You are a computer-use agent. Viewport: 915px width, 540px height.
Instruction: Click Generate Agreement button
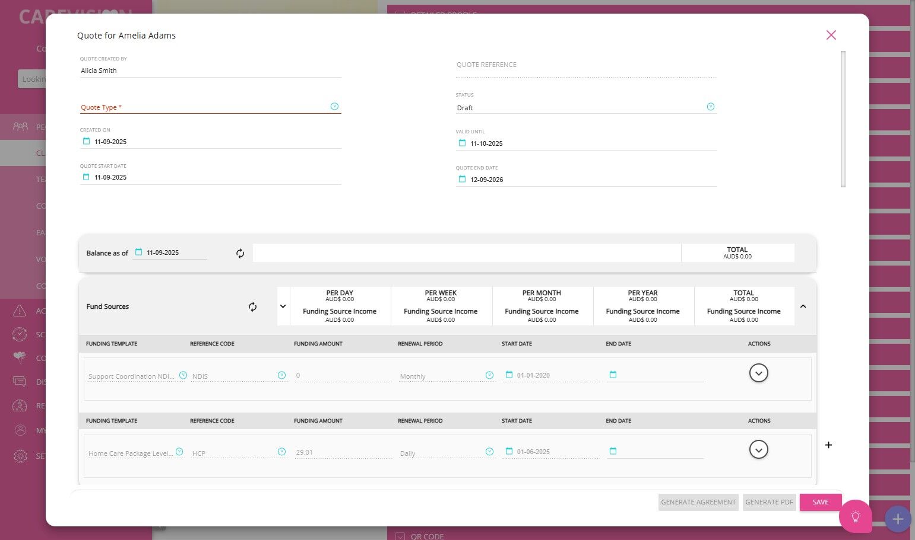tap(698, 502)
